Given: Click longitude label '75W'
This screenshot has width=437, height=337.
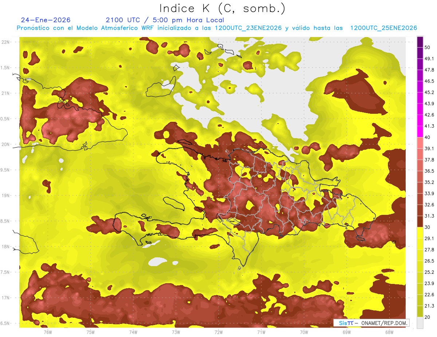Looking at the screenshot, I should pos(91,332).
